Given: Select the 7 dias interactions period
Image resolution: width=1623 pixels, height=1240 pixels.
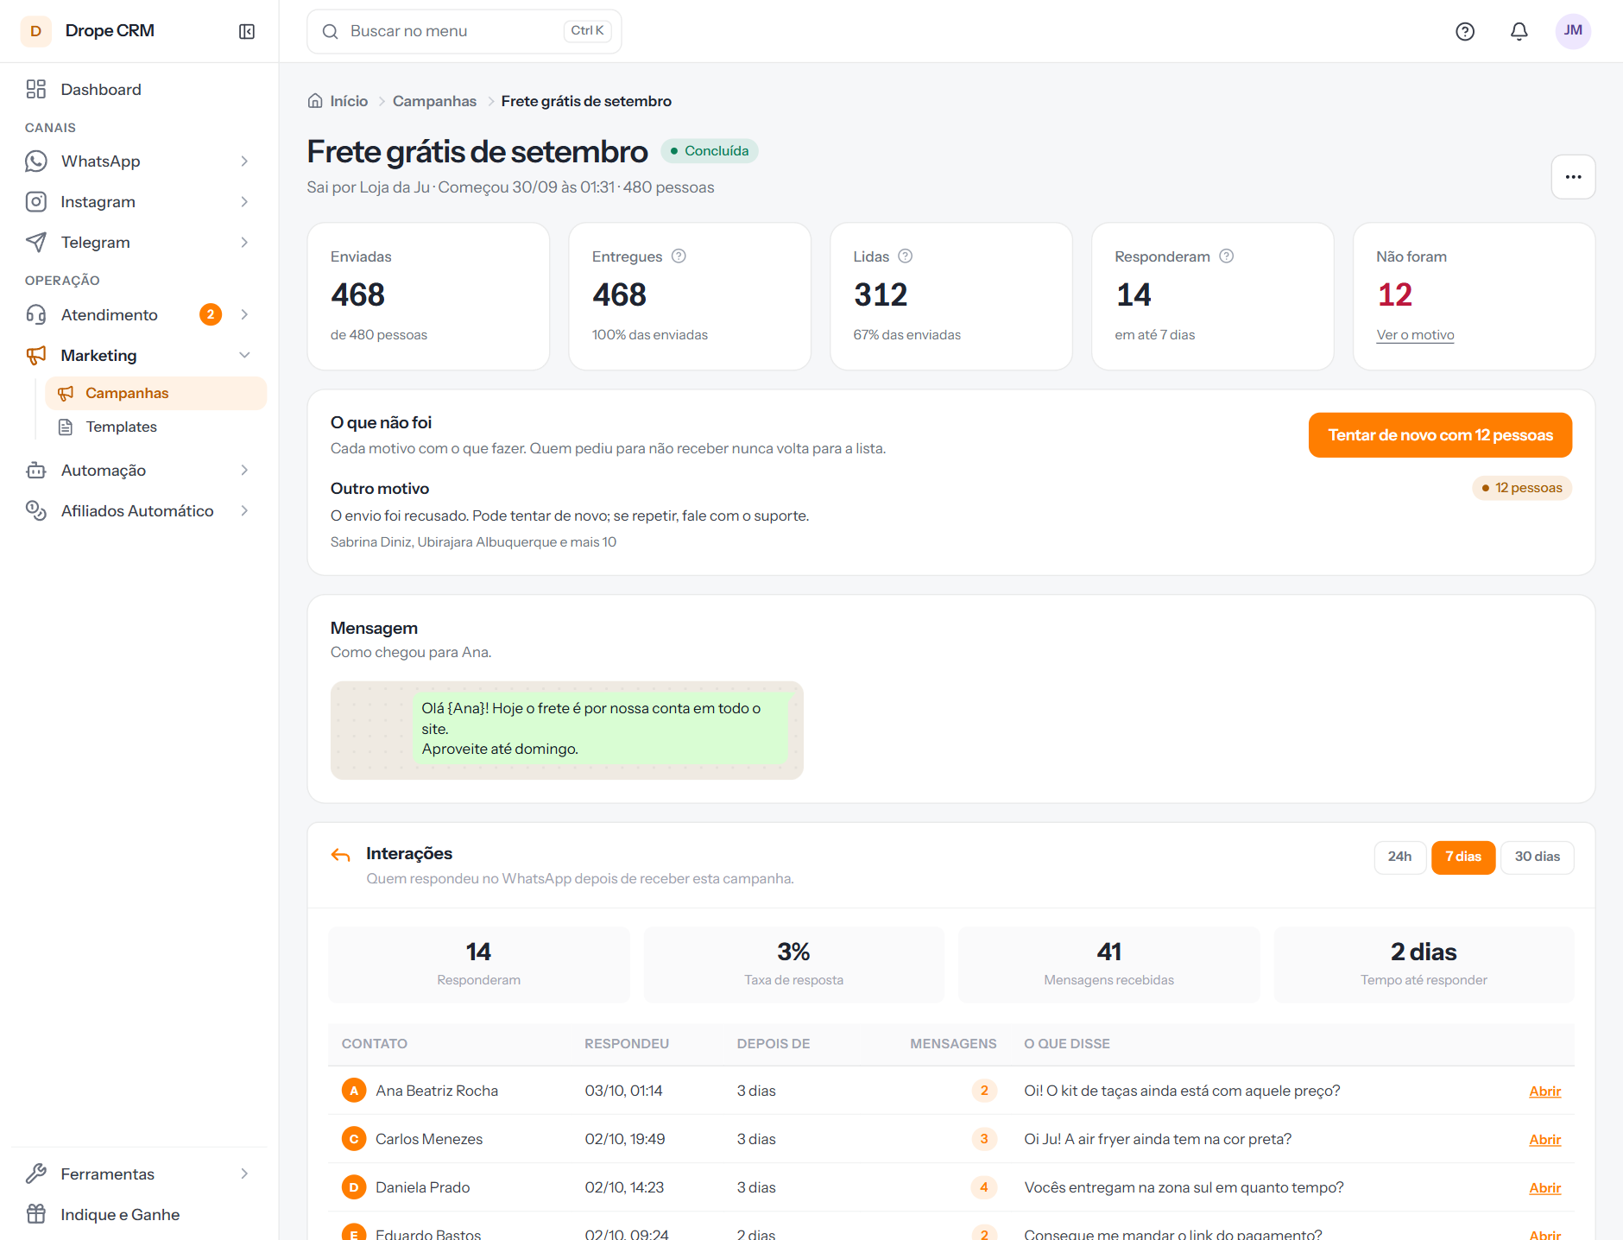Looking at the screenshot, I should (x=1463, y=857).
